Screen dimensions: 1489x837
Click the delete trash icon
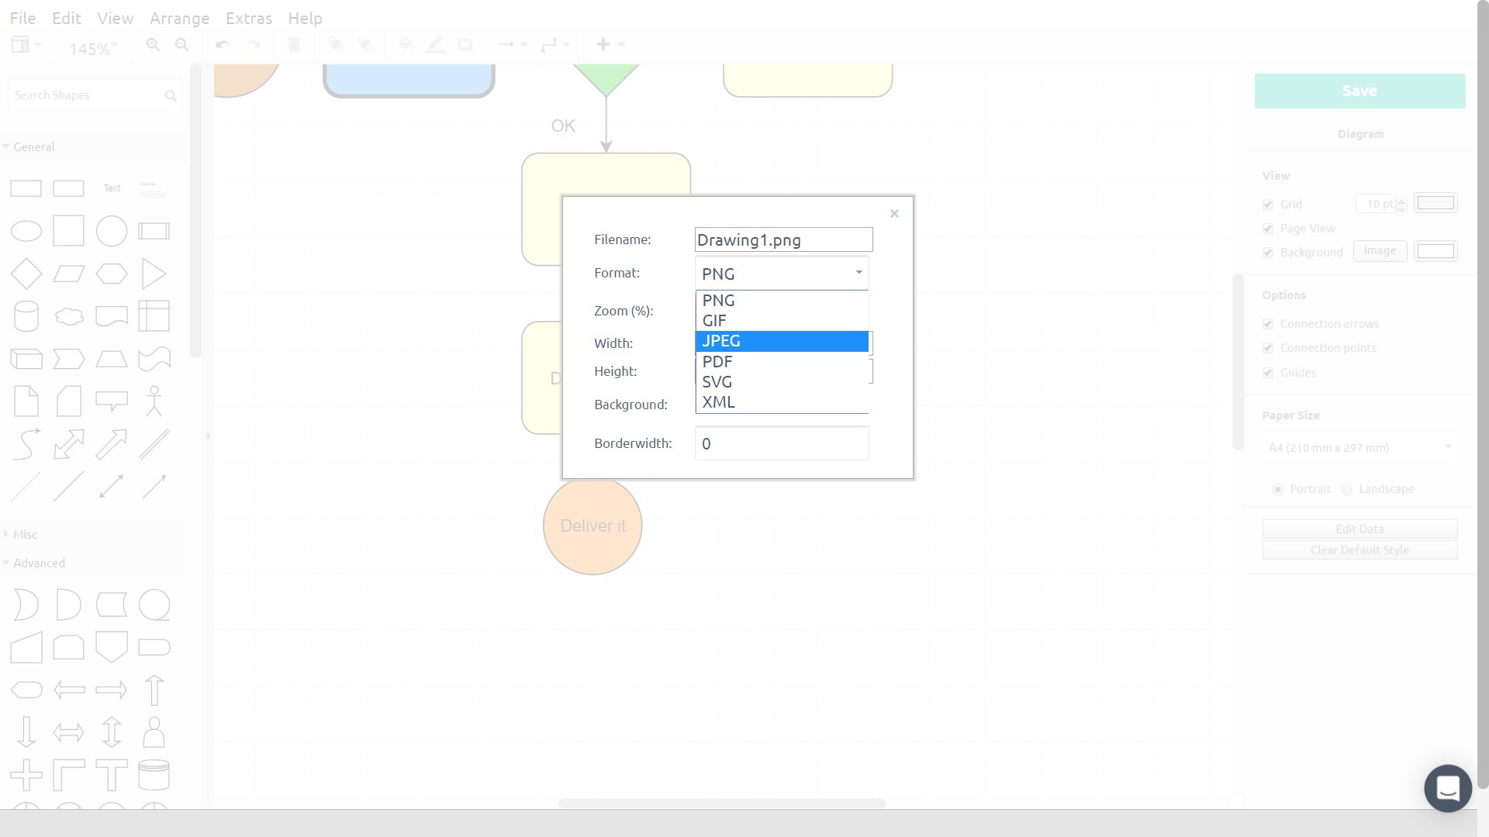pos(294,45)
